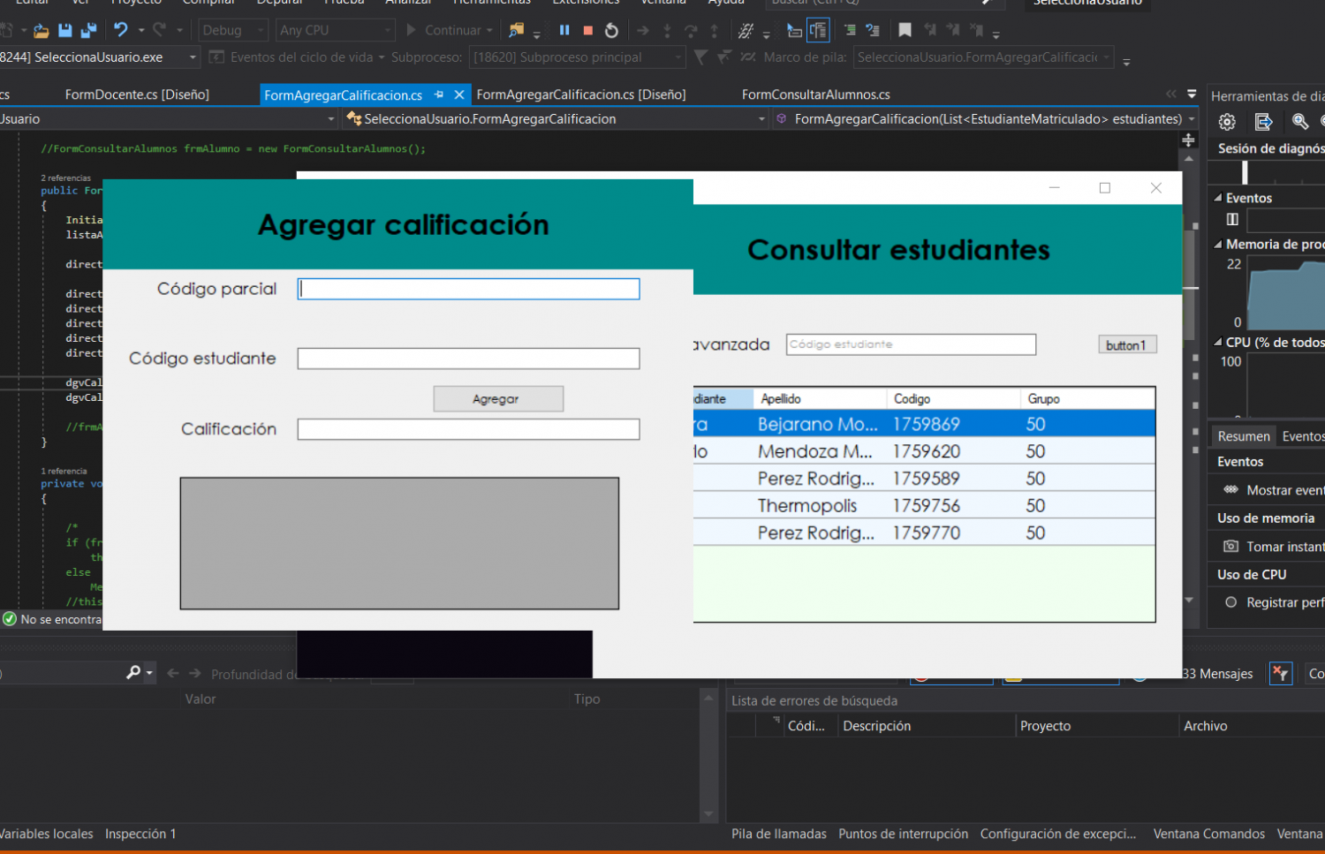Open the member dropdown showing FormAgregarCalificacion(List<EstudianteMatriculado>)
The image size is (1325, 854).
click(1192, 119)
